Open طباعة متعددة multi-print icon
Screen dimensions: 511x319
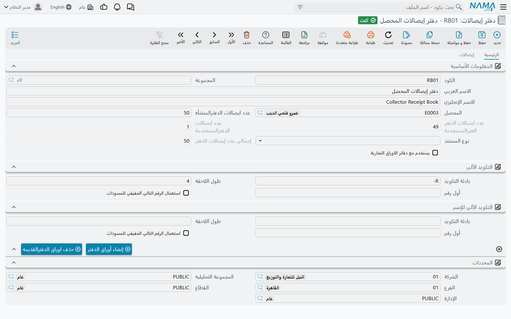click(347, 37)
